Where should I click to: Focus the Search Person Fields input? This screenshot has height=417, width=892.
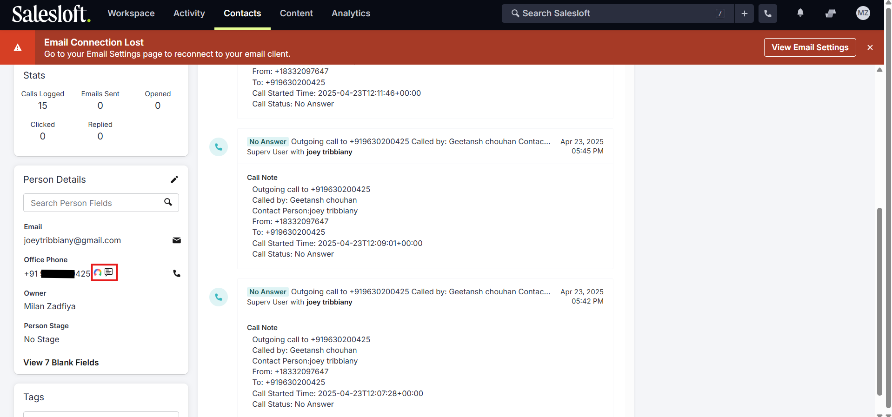101,203
